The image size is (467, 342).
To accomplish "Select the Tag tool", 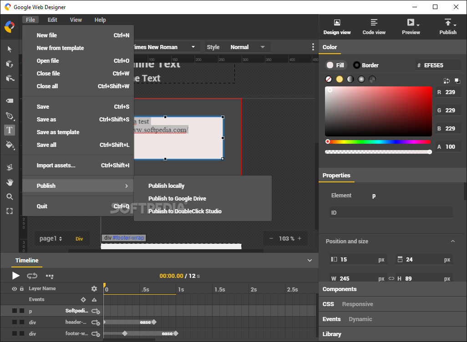I will 10,101.
